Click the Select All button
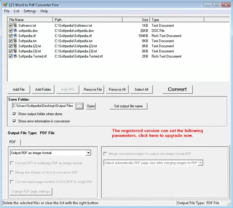 pyautogui.click(x=141, y=89)
